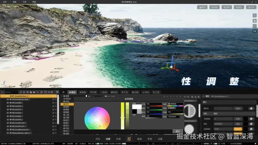This screenshot has width=258, height=145.
Task: Switch to the 灯光 tab
Action: click(125, 92)
